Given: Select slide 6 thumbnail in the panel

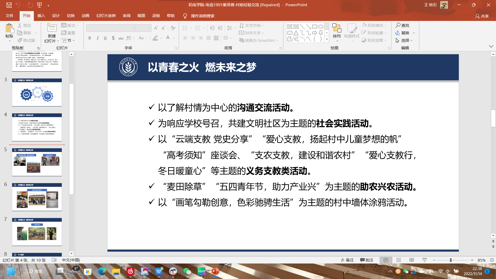Looking at the screenshot, I should click(37, 197).
